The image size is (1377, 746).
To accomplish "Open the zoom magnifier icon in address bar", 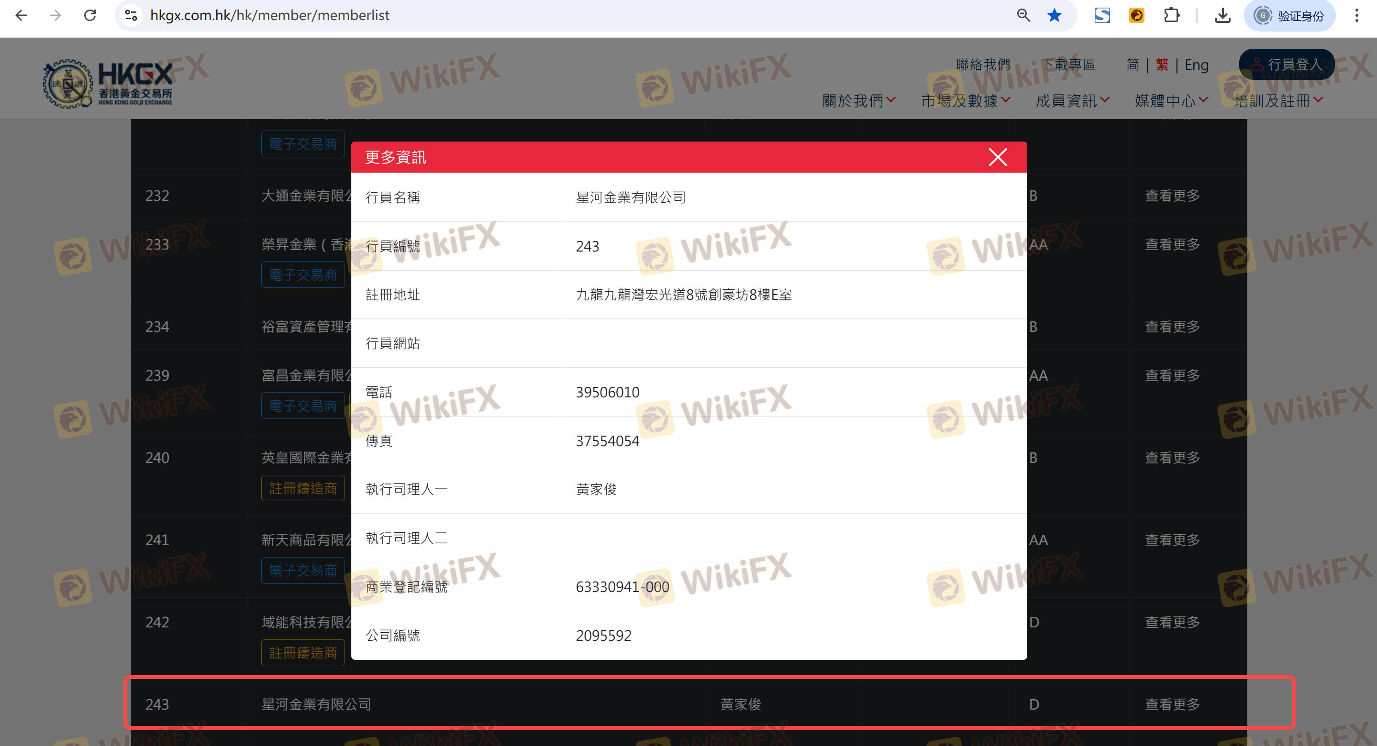I will click(1023, 15).
